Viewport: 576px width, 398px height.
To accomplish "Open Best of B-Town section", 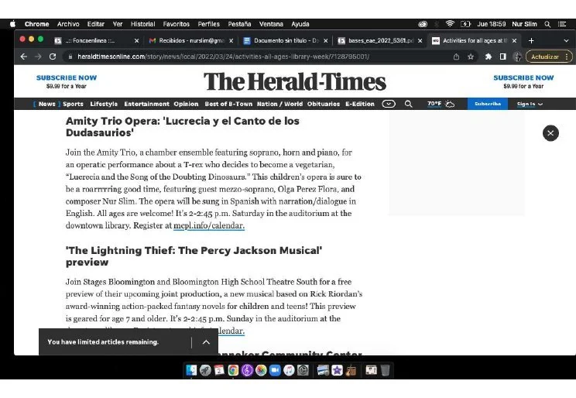I will [228, 104].
